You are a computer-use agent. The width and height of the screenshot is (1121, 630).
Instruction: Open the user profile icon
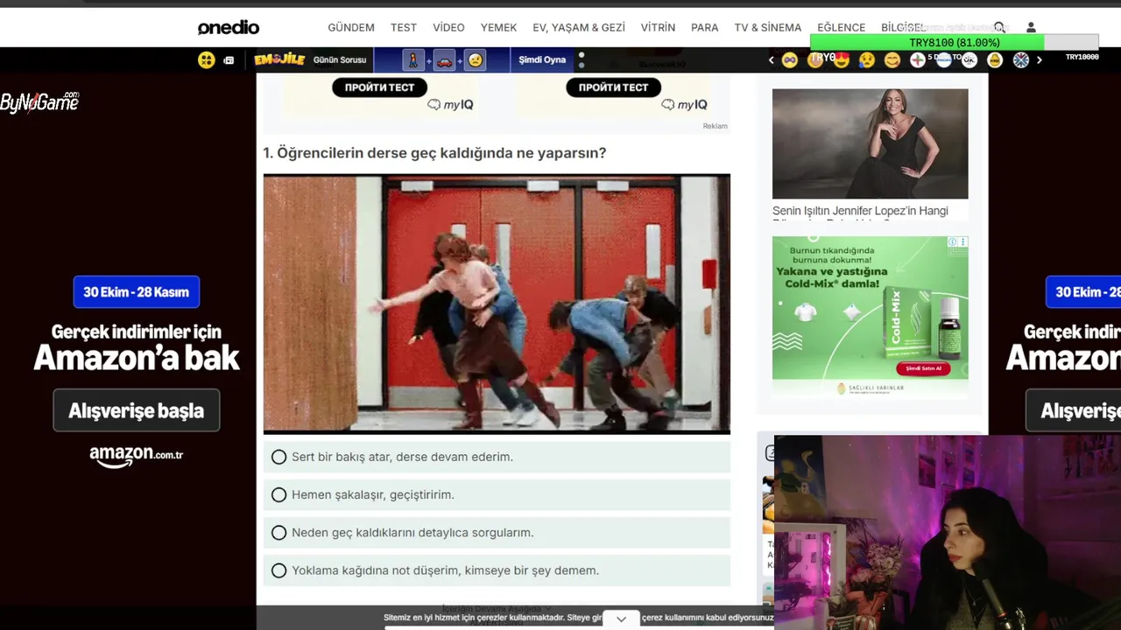[1031, 28]
